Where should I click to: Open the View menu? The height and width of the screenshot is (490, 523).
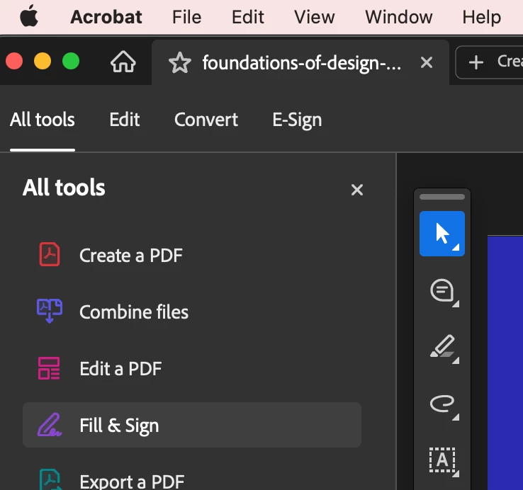tap(314, 17)
